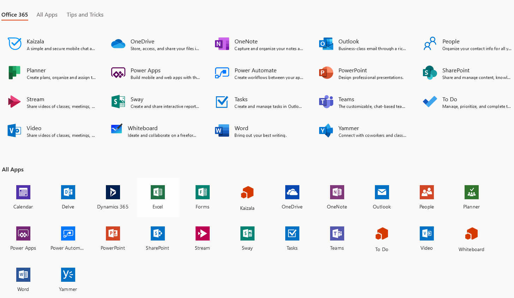Open the Power Autom... tile in All Apps
Image resolution: width=514 pixels, height=298 pixels.
pyautogui.click(x=68, y=238)
